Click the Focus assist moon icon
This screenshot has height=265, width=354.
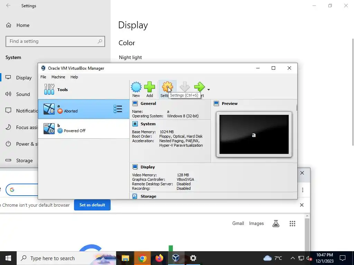click(x=8, y=127)
